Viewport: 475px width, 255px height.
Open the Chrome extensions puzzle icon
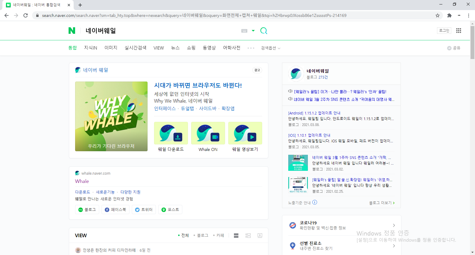449,15
